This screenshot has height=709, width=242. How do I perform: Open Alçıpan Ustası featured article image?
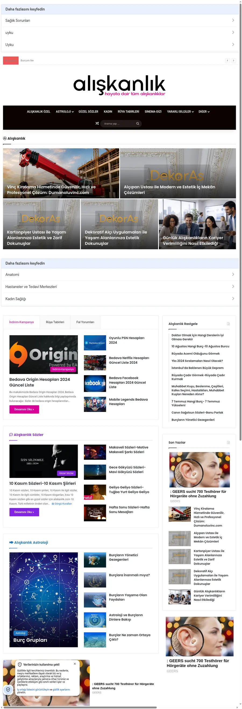(178, 173)
